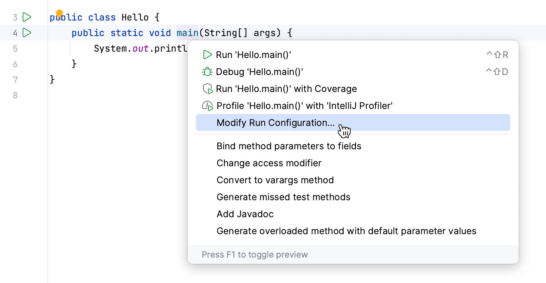Click the Profiler clock icon in menu
546x283 pixels.
pyautogui.click(x=207, y=106)
